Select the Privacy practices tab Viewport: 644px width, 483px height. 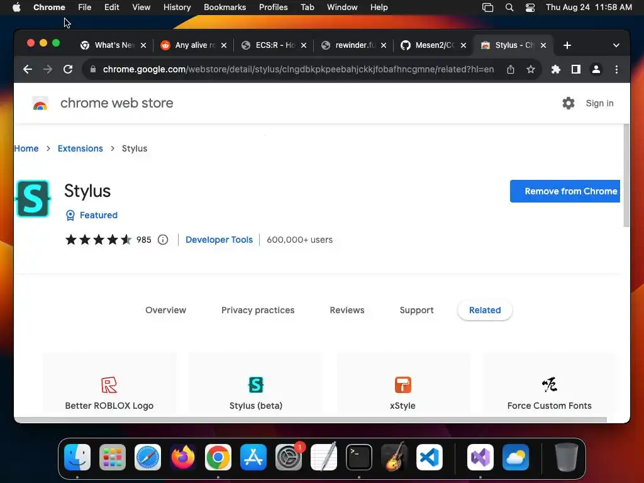tap(258, 310)
